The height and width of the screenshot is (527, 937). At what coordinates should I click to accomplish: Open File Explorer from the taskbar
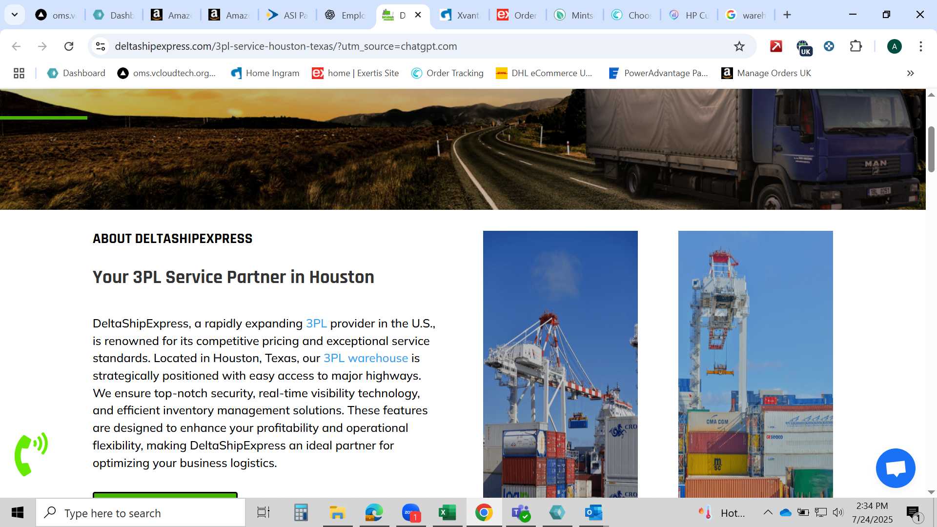tap(337, 512)
